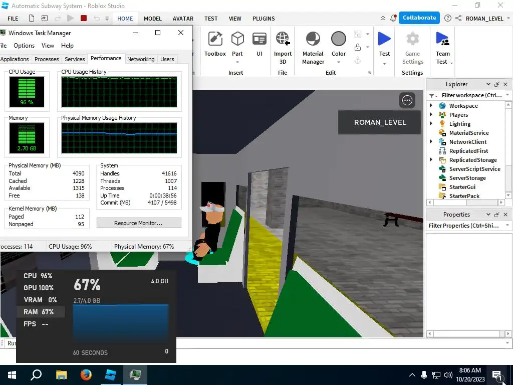Viewport: 513px width, 385px height.
Task: Open the Part type dropdown arrow
Action: 237,62
